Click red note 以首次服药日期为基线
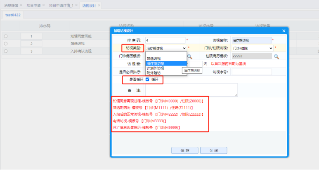This screenshot has height=170, width=319. coord(228,64)
